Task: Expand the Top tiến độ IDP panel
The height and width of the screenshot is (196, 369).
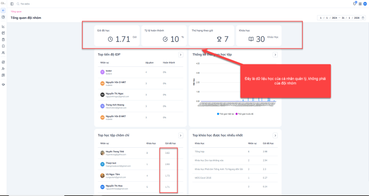Action: tap(180, 55)
